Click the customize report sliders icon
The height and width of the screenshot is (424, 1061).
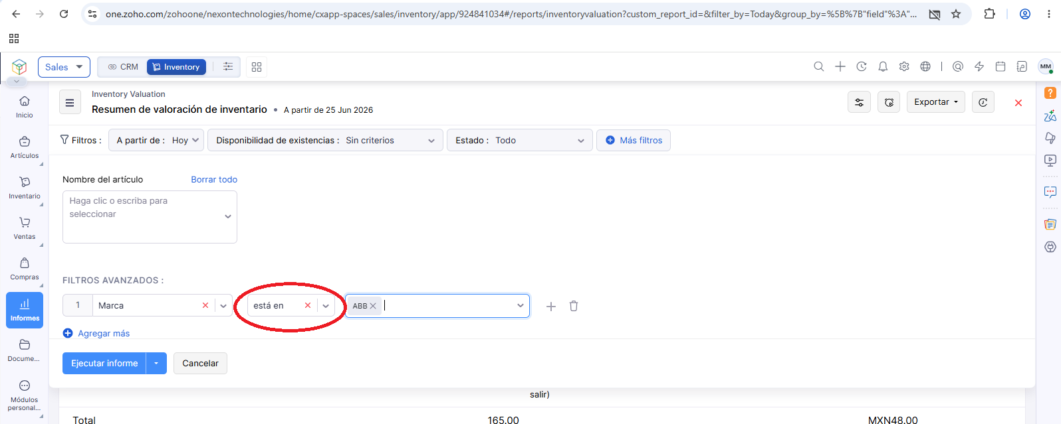pyautogui.click(x=860, y=102)
